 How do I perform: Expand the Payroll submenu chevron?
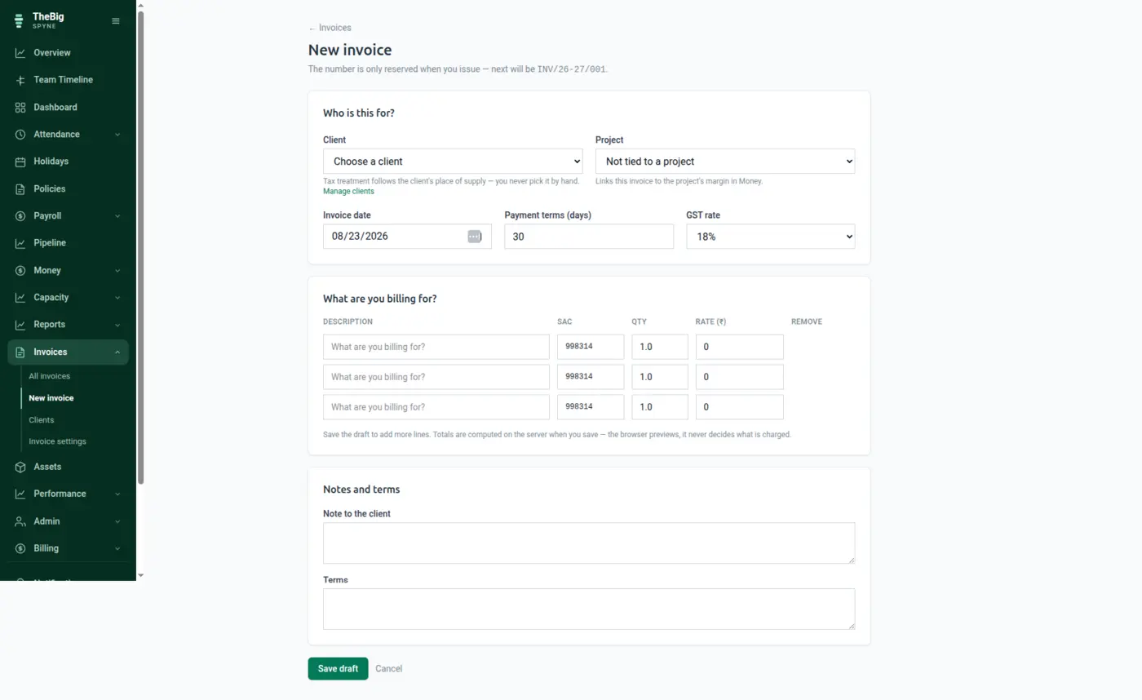click(x=117, y=216)
